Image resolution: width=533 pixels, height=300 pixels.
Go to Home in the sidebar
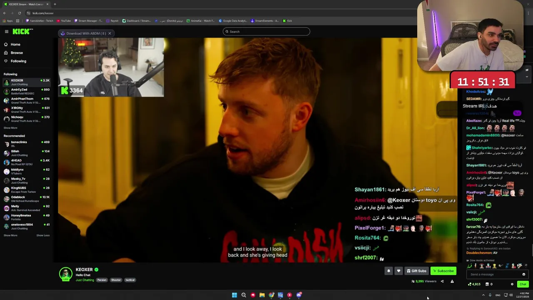click(x=15, y=45)
